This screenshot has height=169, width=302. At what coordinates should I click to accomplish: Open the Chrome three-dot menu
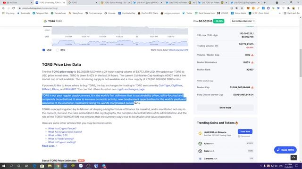pos(298,8)
